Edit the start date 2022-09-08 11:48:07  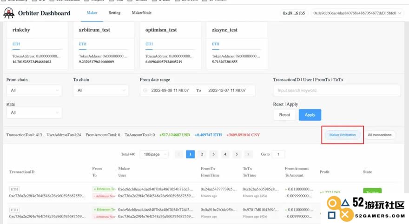click(x=170, y=90)
